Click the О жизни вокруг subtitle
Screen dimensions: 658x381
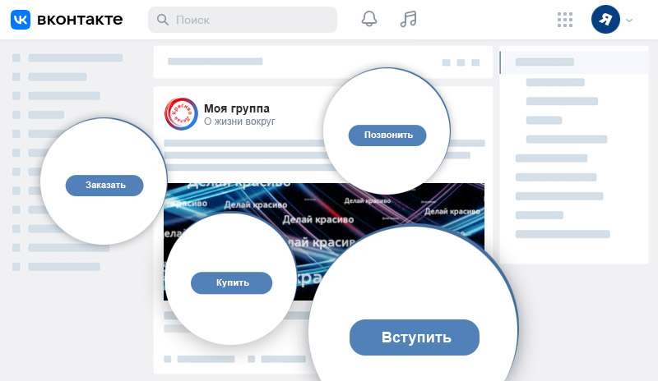[x=239, y=122]
